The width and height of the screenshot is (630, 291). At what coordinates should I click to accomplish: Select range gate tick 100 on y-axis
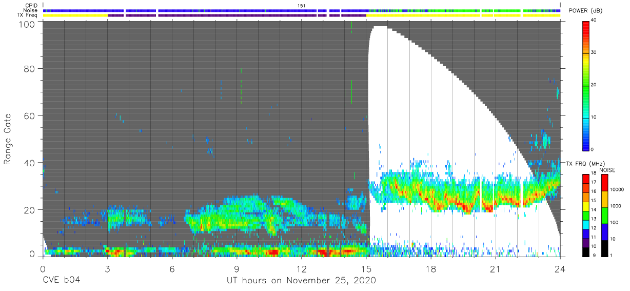[x=27, y=24]
